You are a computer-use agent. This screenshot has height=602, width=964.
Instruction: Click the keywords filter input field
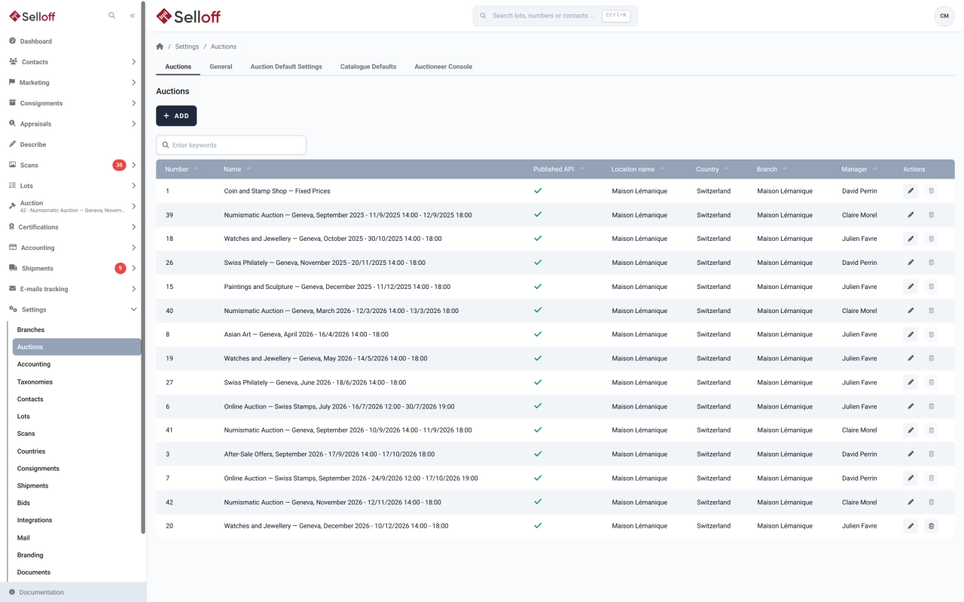[x=231, y=145]
